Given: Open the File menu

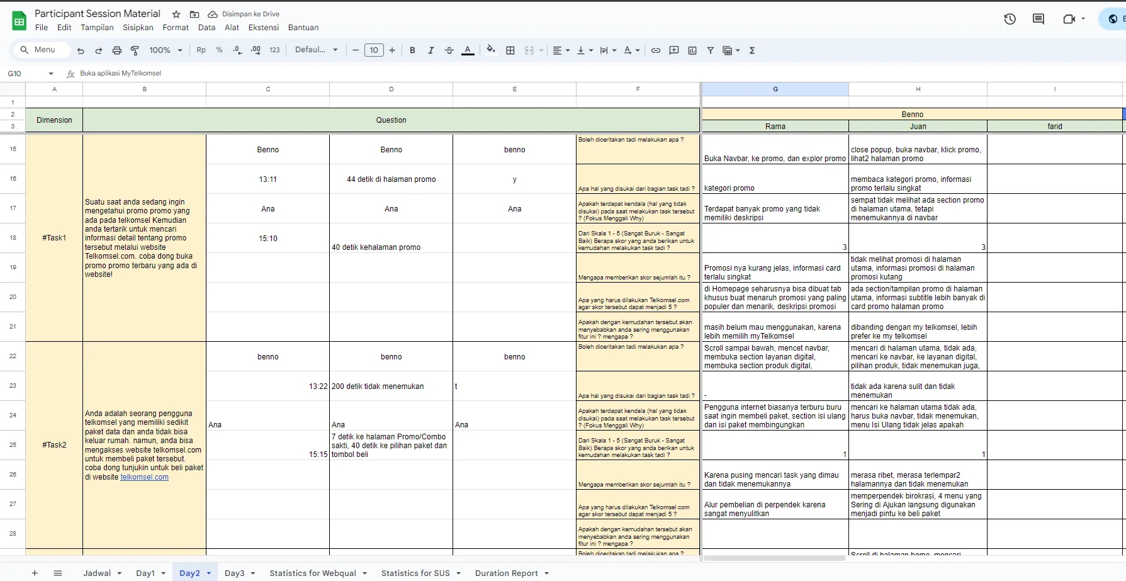Looking at the screenshot, I should pos(42,28).
